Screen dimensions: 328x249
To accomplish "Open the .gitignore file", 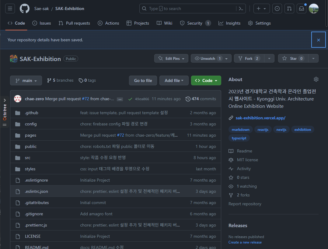I will (x=34, y=214).
